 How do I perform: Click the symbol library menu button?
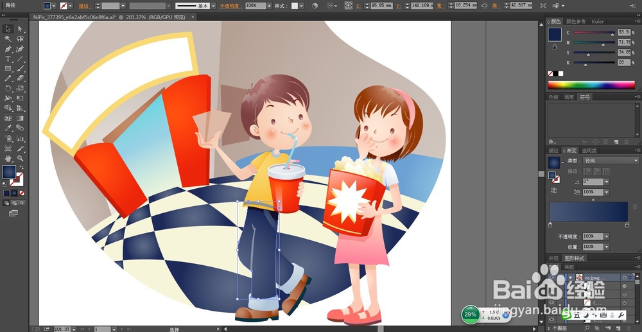pyautogui.click(x=551, y=142)
